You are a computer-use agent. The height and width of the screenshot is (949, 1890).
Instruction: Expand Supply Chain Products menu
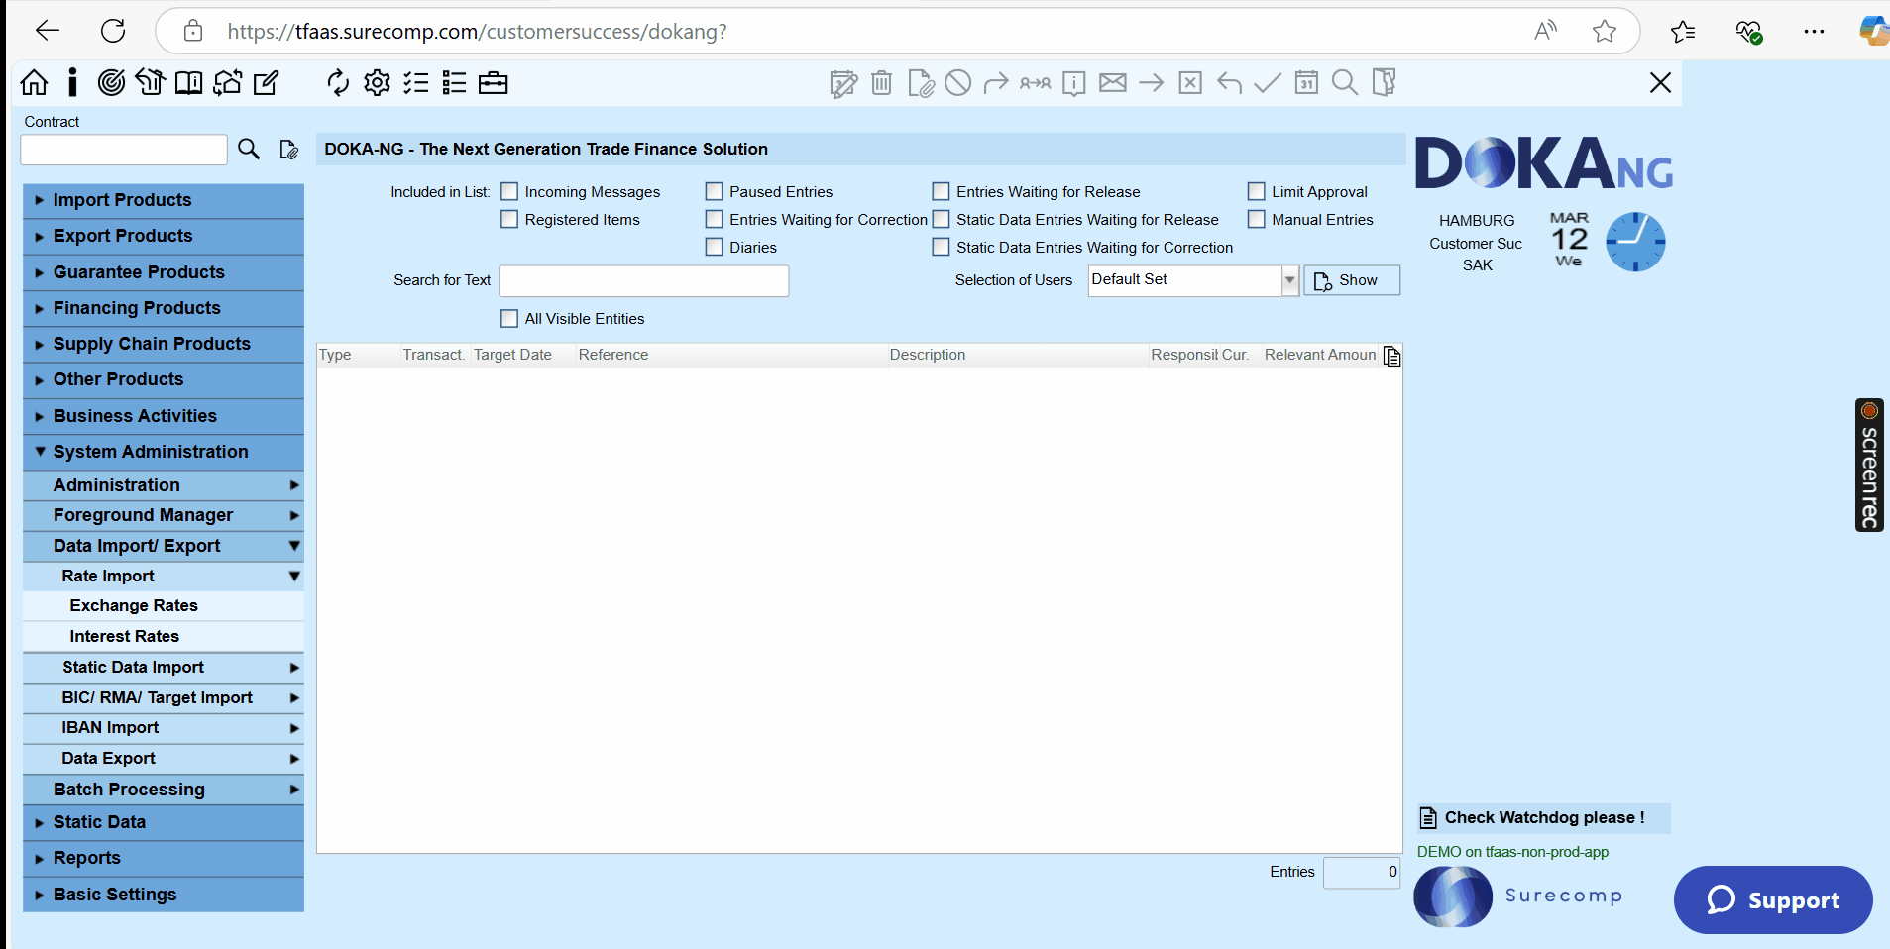[164, 344]
